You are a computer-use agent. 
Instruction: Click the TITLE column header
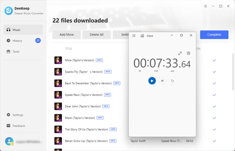[x=68, y=49]
